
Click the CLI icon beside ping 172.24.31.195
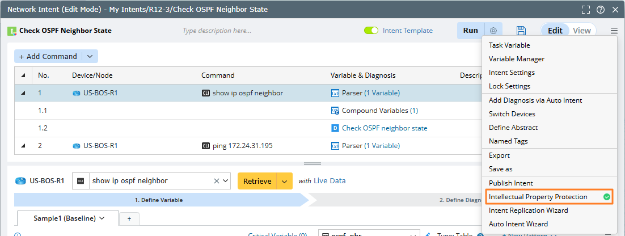(206, 146)
